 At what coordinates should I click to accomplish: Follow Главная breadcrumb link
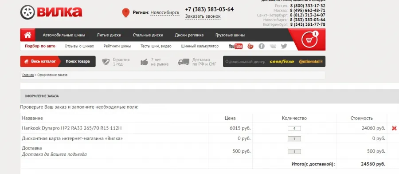[28, 75]
